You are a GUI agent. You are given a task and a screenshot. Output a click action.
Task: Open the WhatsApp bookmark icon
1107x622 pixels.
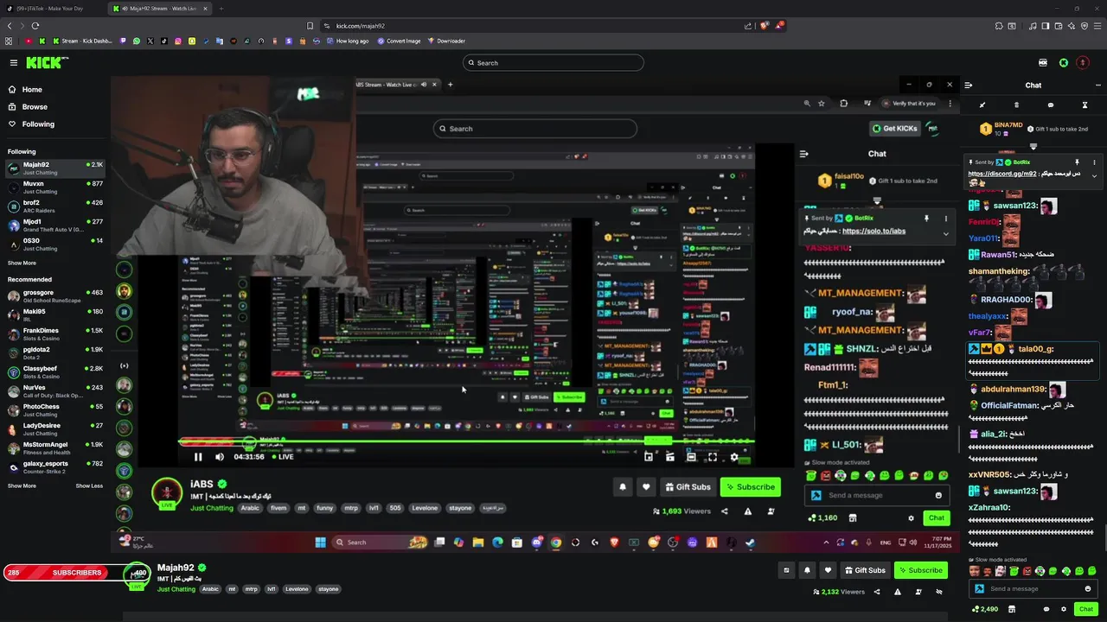pyautogui.click(x=137, y=41)
